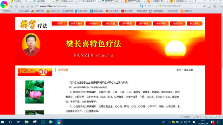The width and height of the screenshot is (223, 125).
Task: Open the 下载 download manager in status bar
Action: point(195,117)
